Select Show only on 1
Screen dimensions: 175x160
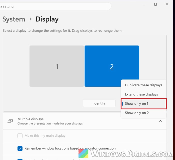tap(143, 104)
